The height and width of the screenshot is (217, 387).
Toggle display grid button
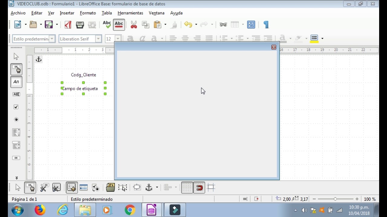pyautogui.click(x=187, y=187)
